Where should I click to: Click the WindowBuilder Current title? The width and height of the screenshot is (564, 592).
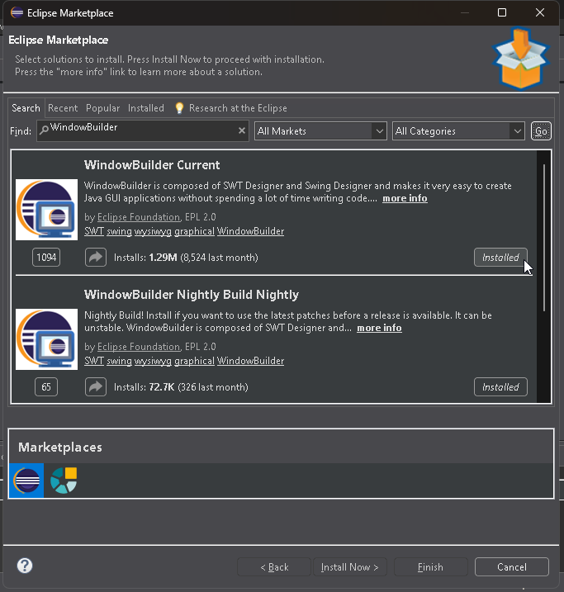click(152, 165)
